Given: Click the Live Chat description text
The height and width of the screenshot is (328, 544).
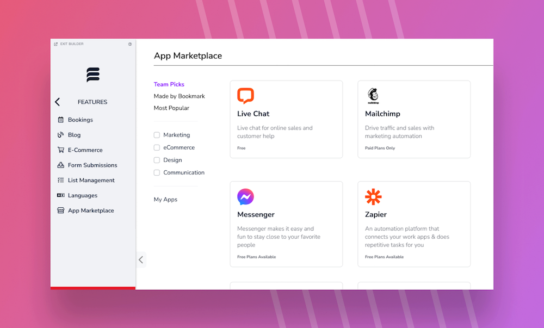Looking at the screenshot, I should 275,132.
